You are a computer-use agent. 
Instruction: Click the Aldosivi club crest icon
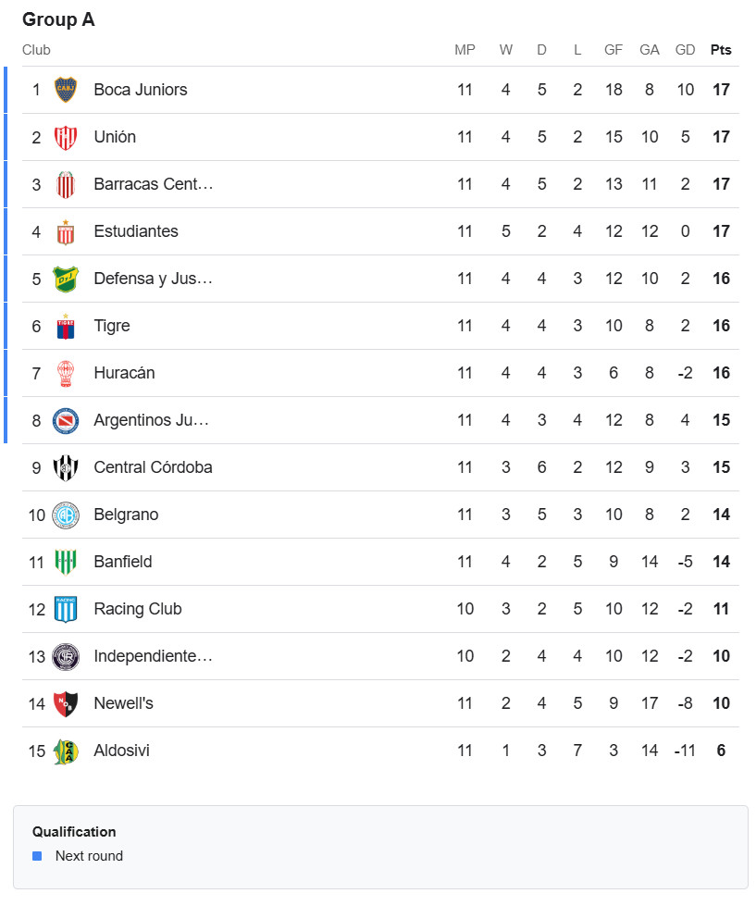coord(65,751)
